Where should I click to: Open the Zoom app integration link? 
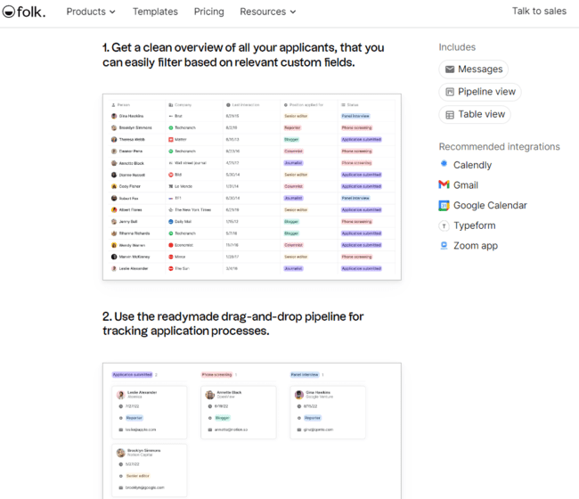(476, 246)
